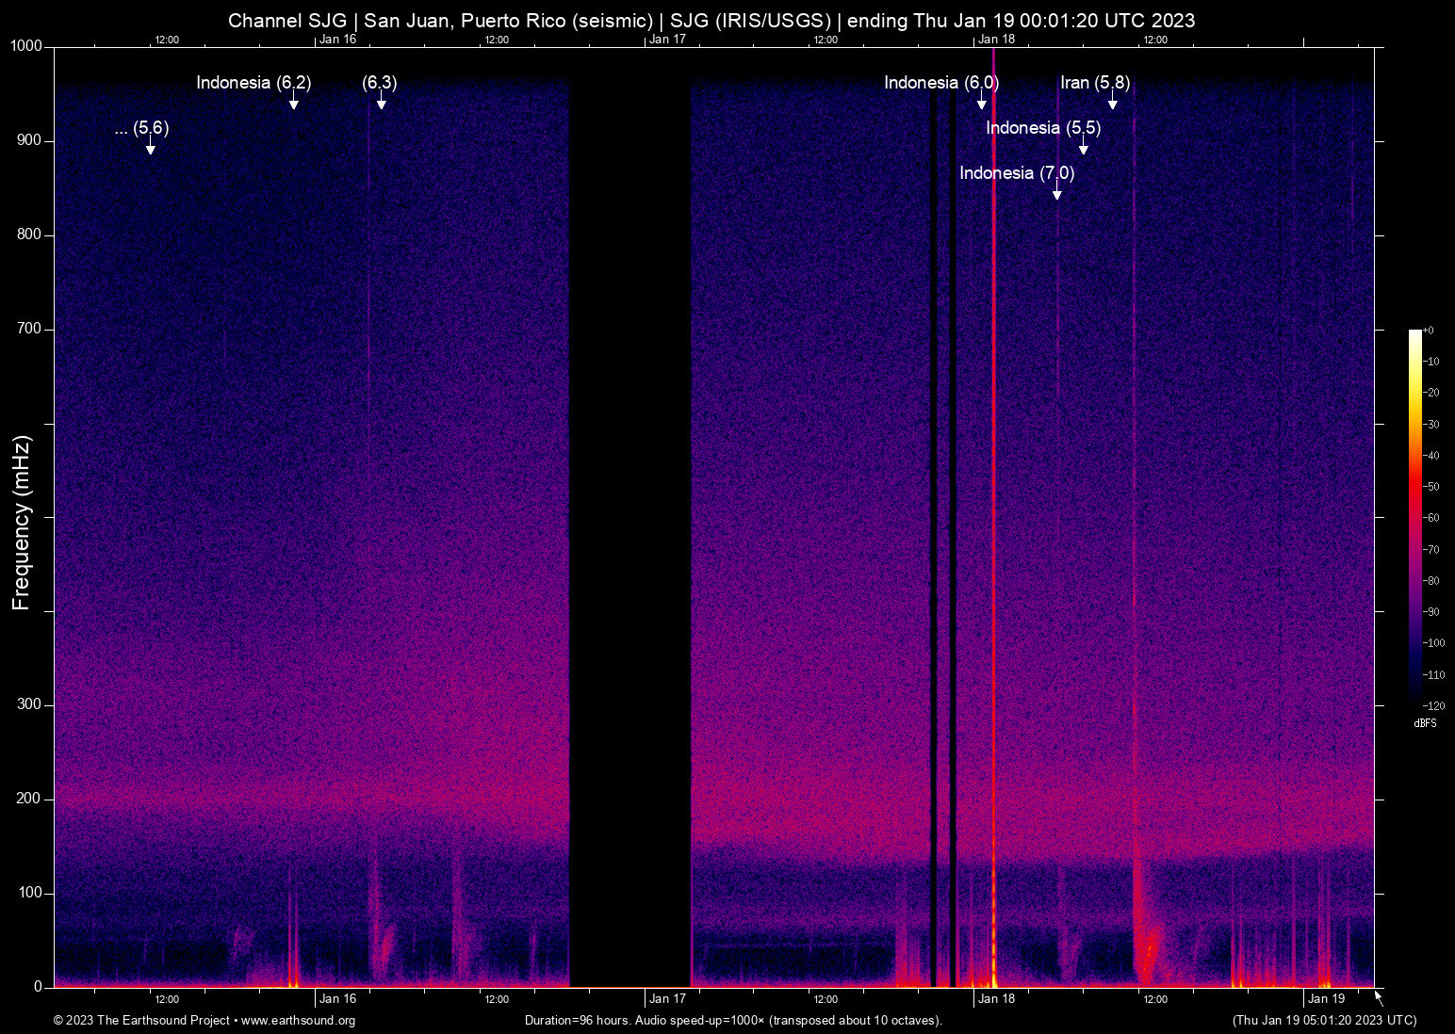Click the dBFS label under the color scale
This screenshot has width=1455, height=1034.
(1425, 723)
